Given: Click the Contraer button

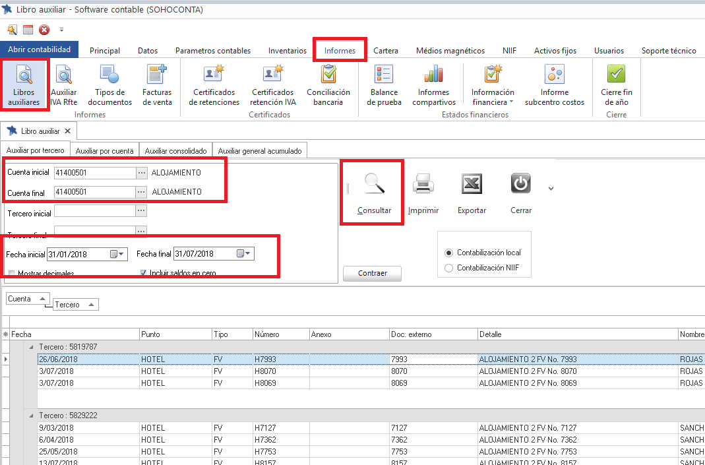Looking at the screenshot, I should (x=372, y=273).
